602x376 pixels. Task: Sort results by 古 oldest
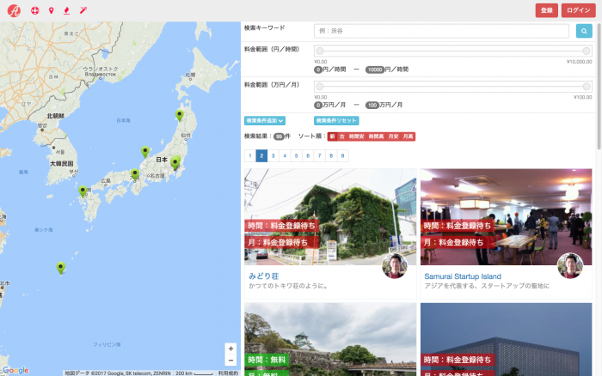[341, 136]
